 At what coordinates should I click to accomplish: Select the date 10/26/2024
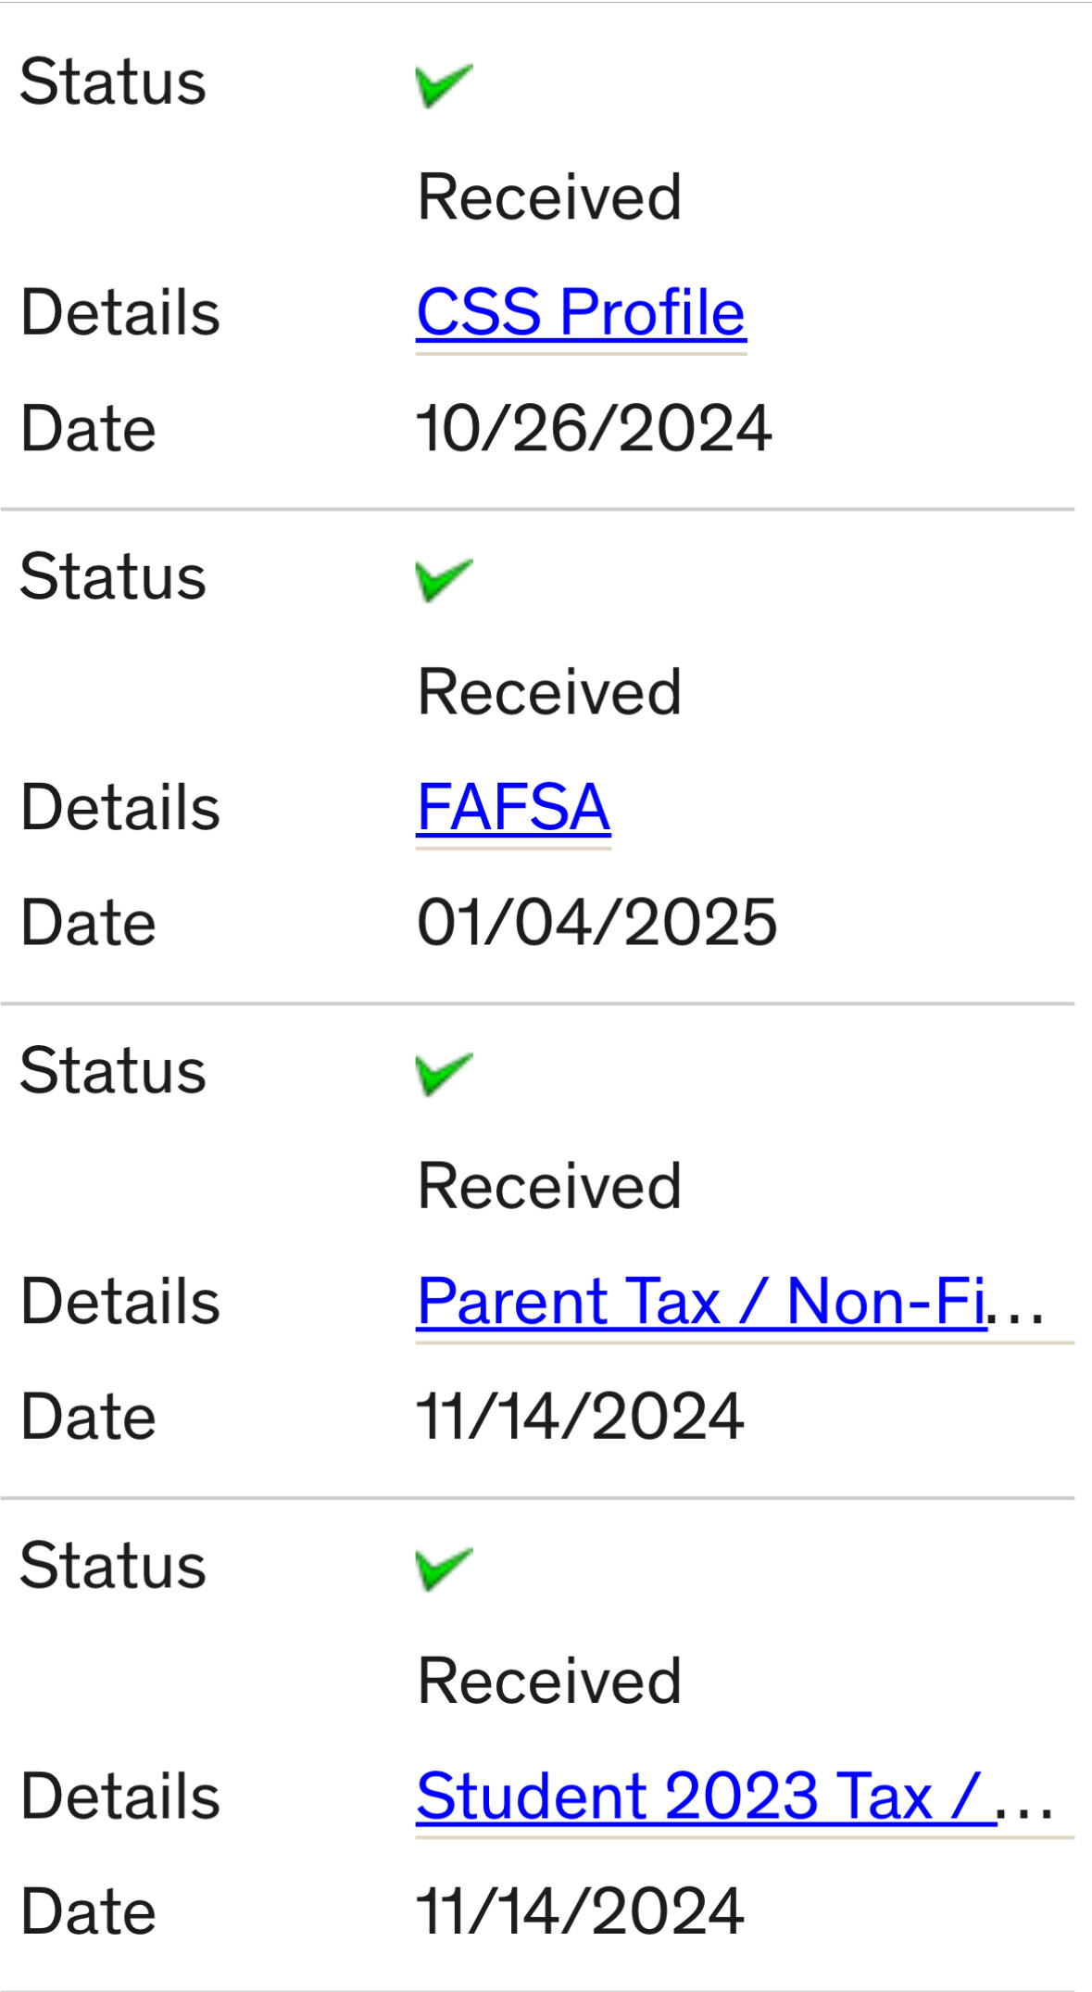(x=594, y=428)
